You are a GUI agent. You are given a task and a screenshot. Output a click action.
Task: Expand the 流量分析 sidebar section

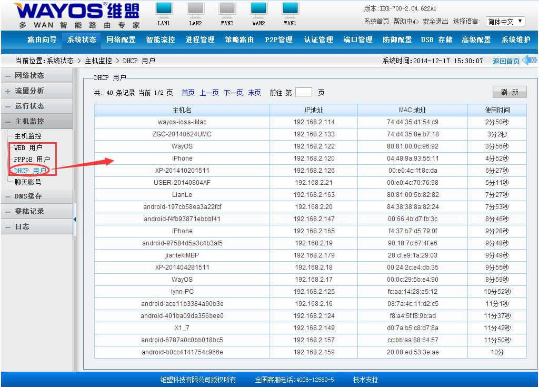[37, 91]
